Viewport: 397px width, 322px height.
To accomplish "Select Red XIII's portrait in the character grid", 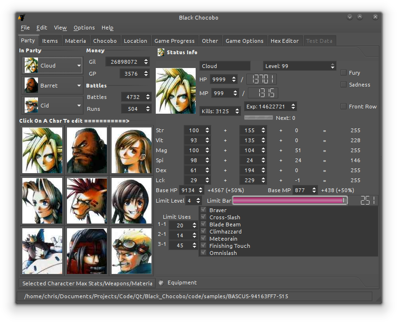I will coord(86,201).
